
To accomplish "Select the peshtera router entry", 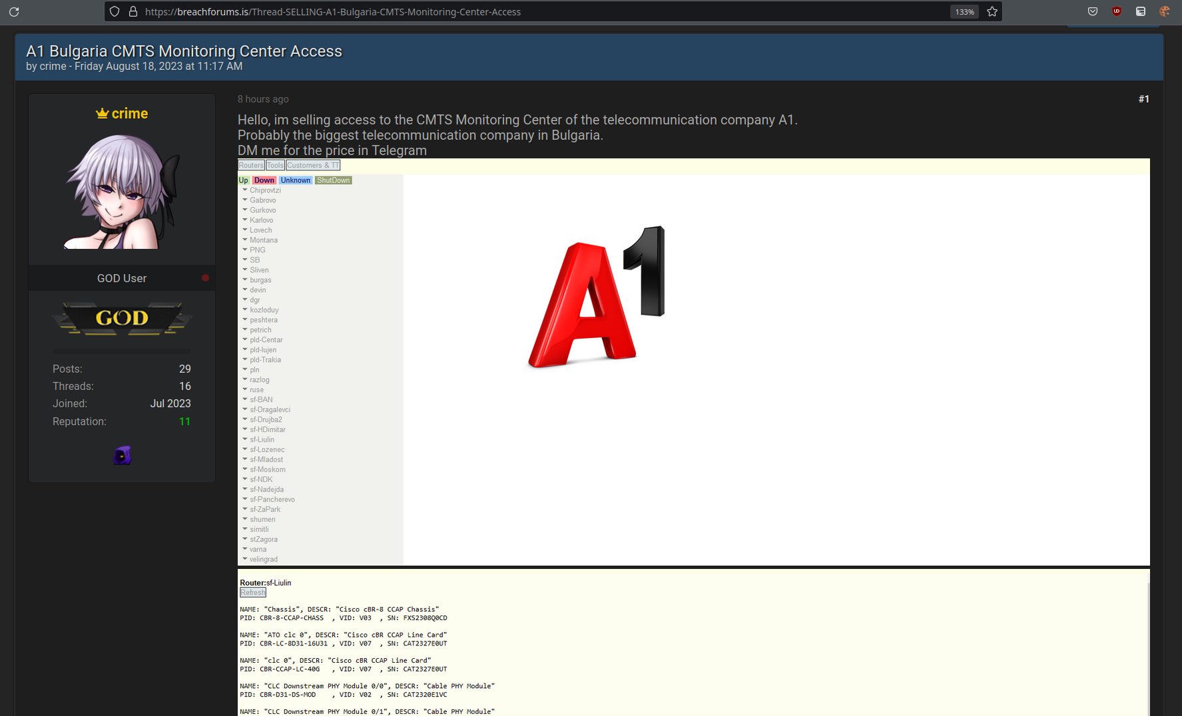I will 264,320.
